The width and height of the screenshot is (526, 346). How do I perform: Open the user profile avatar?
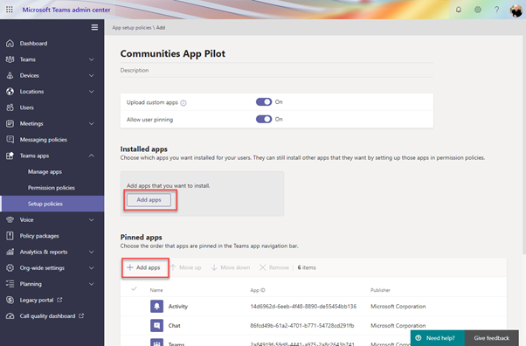516,10
